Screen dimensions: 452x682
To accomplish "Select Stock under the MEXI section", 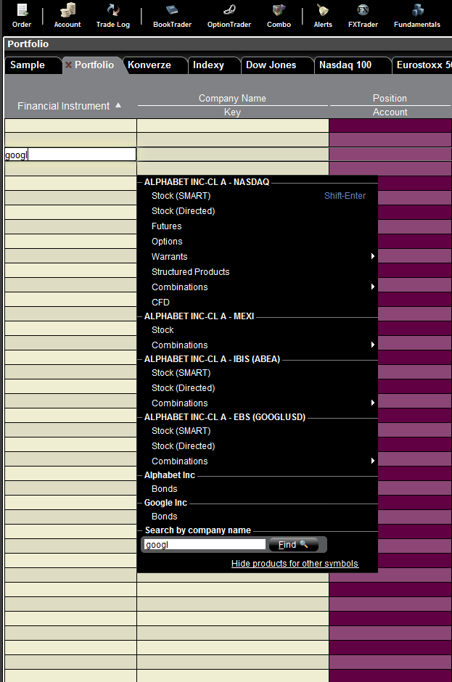I will point(163,330).
